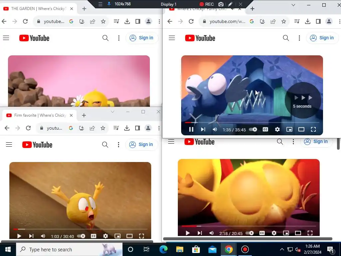Select the THE GARDEN browser tab
Screen dimensions: 341x256
[38, 9]
